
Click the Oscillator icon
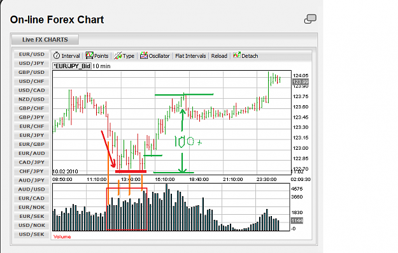144,55
